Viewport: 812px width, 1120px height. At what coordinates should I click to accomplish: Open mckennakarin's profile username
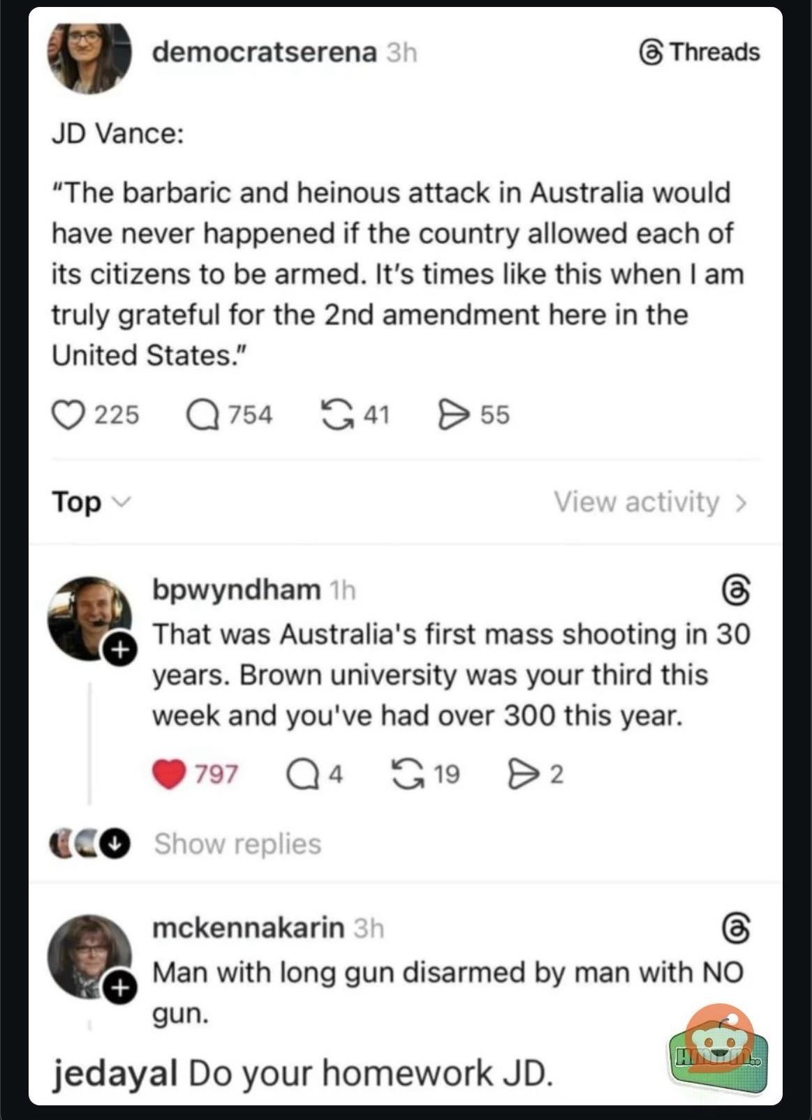point(249,928)
